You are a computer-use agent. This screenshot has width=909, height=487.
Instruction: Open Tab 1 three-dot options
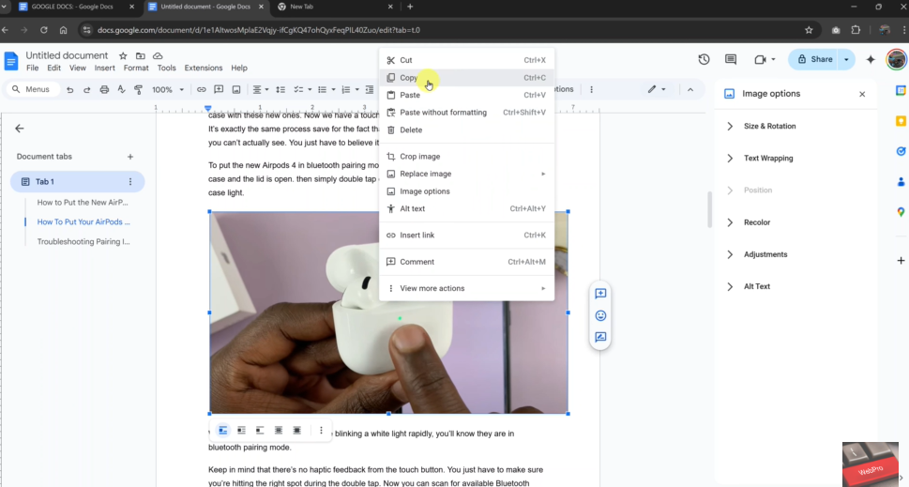130,181
